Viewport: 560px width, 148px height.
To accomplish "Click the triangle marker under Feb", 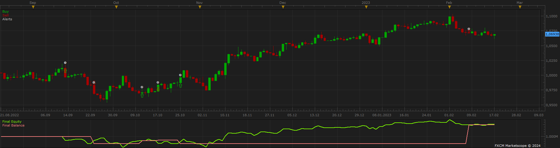I will pyautogui.click(x=449, y=7).
